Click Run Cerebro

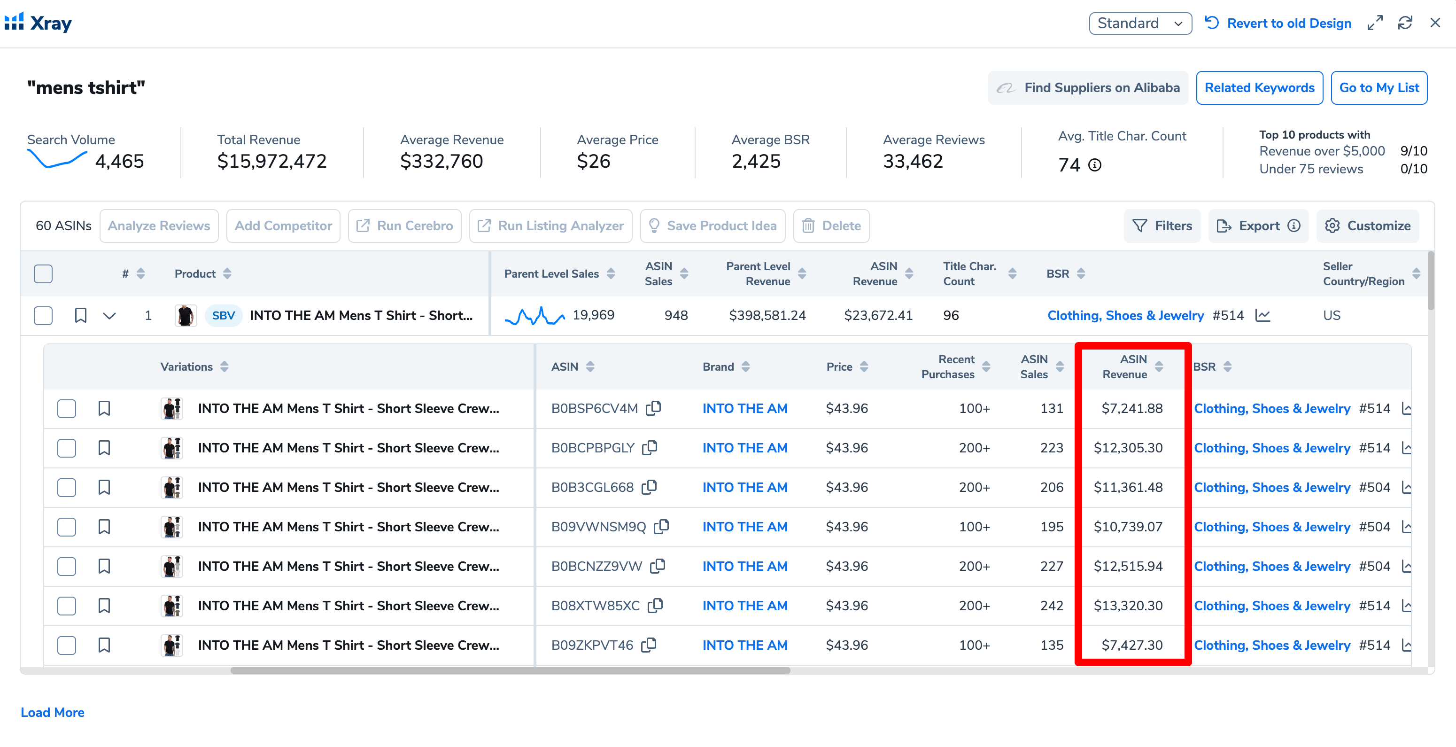(405, 226)
